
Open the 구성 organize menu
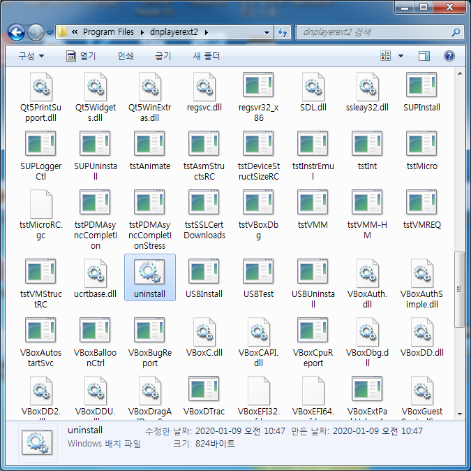(x=31, y=56)
